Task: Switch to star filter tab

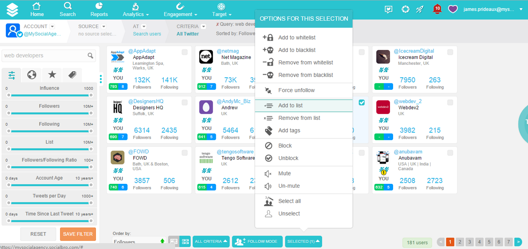Action: click(52, 75)
